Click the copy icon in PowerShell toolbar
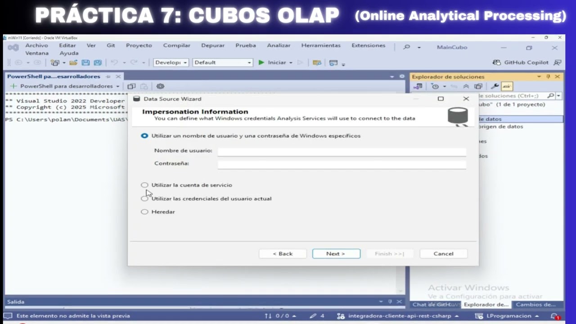Image resolution: width=576 pixels, height=324 pixels. (131, 86)
